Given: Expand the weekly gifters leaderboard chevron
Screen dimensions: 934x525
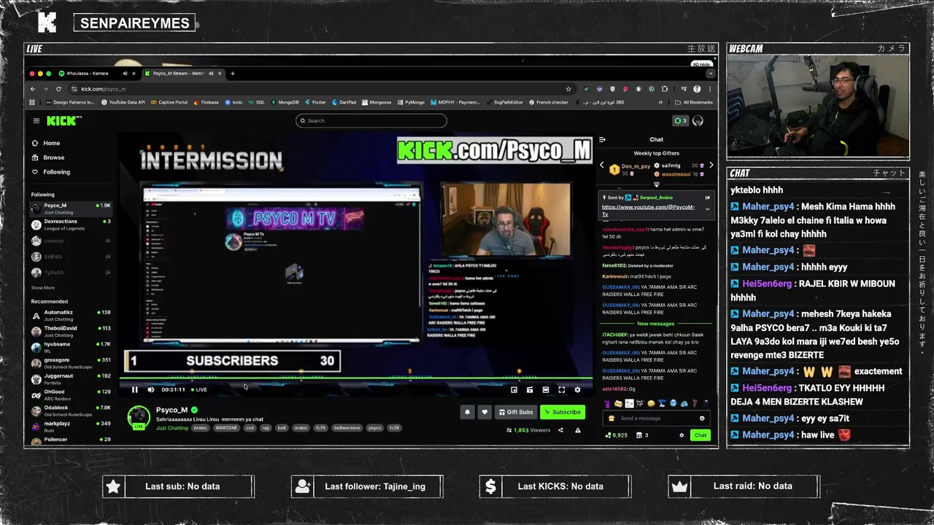Looking at the screenshot, I should click(x=656, y=184).
